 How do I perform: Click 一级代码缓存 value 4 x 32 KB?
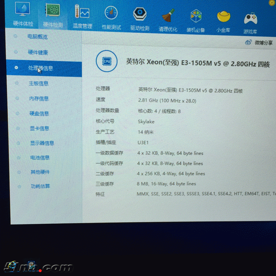[x=170, y=163]
